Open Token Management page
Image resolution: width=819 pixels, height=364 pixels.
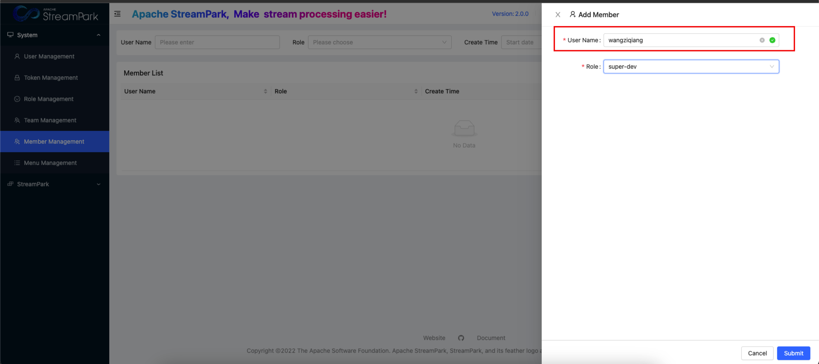[x=55, y=78]
